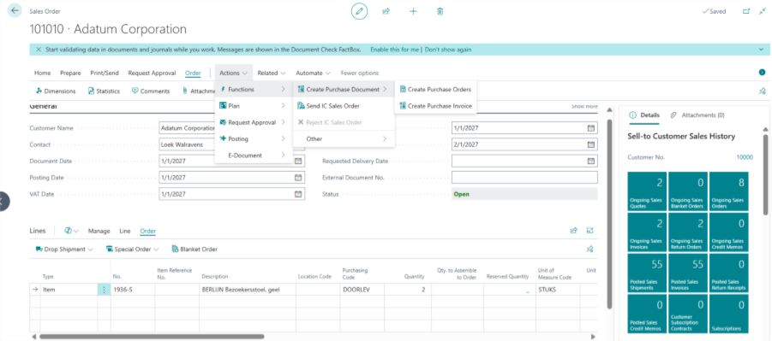Open the Posted Sales Invoices tile
The width and height of the screenshot is (772, 341).
688,273
